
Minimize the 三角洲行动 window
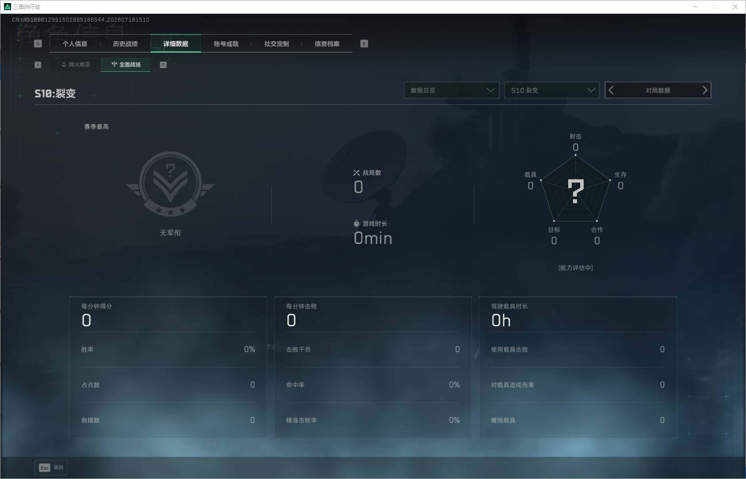click(x=695, y=7)
